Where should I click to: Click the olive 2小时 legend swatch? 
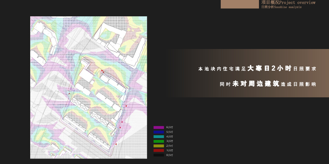[x=159, y=146]
